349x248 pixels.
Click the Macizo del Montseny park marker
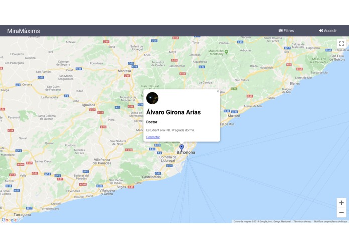[x=226, y=52]
